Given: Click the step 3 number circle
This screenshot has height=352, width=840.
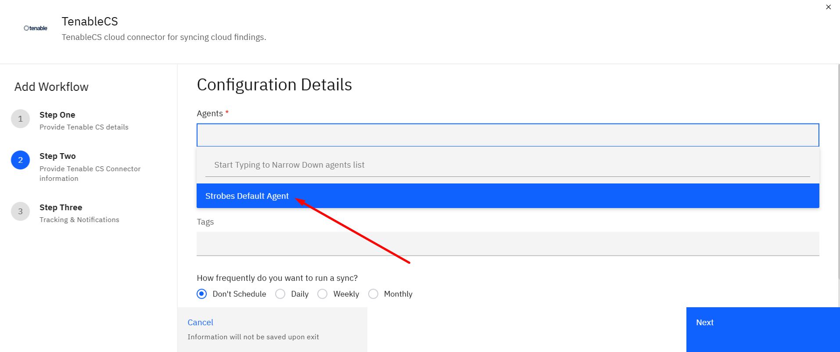Looking at the screenshot, I should click(20, 212).
